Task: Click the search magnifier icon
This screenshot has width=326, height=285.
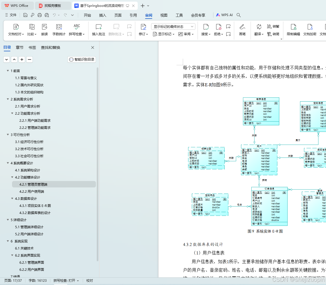Action: (x=239, y=15)
